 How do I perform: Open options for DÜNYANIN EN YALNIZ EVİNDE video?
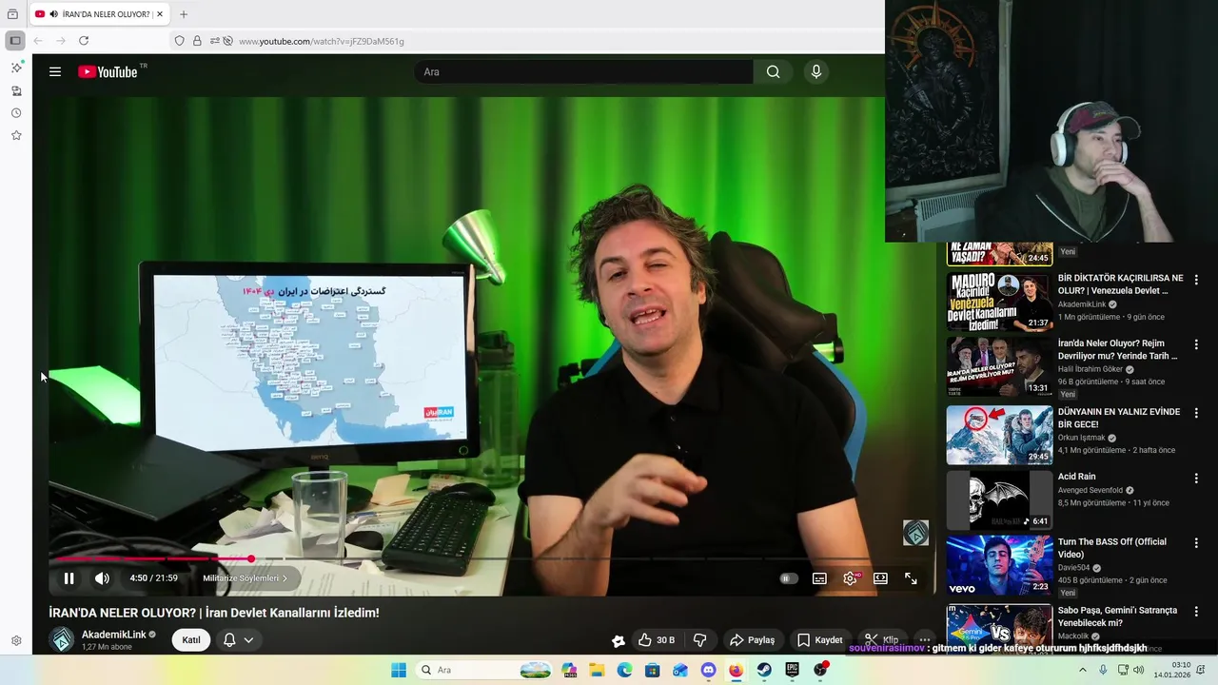(1196, 413)
